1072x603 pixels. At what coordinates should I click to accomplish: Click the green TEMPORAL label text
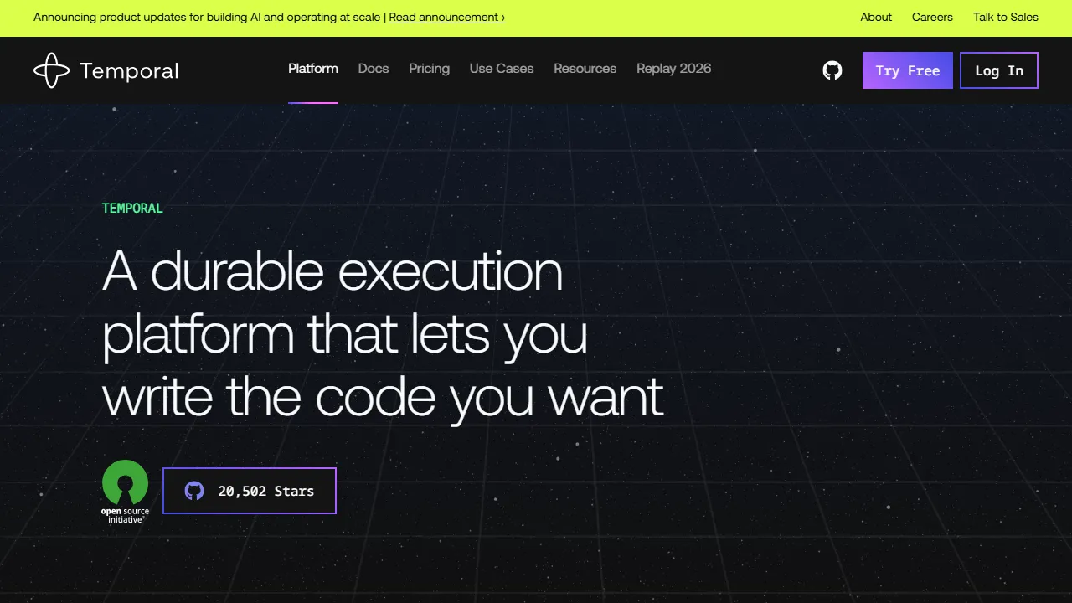132,208
